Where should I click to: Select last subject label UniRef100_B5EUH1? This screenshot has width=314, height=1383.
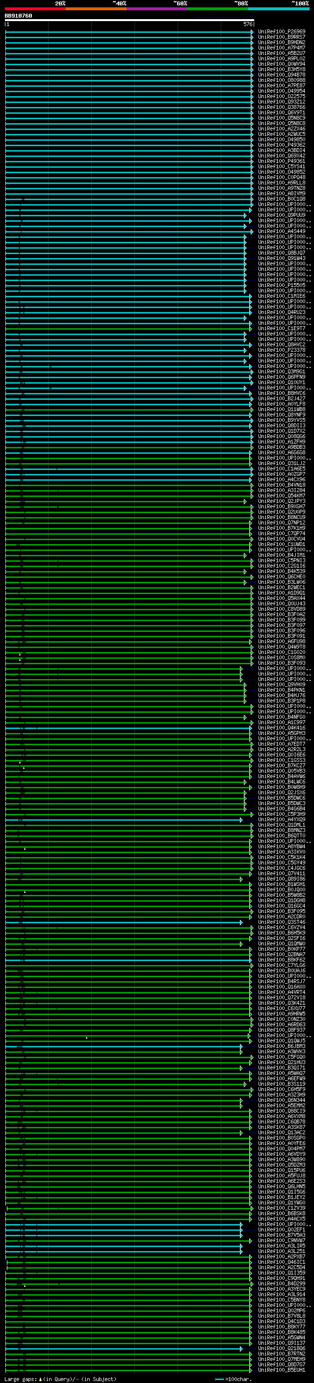click(282, 1370)
